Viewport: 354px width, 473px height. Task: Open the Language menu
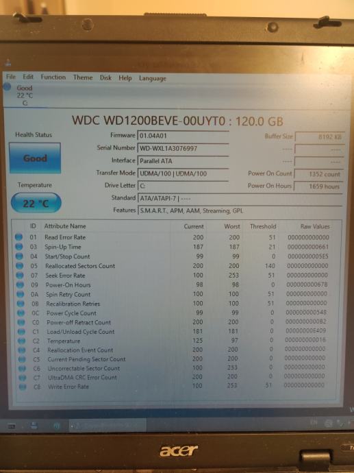153,78
